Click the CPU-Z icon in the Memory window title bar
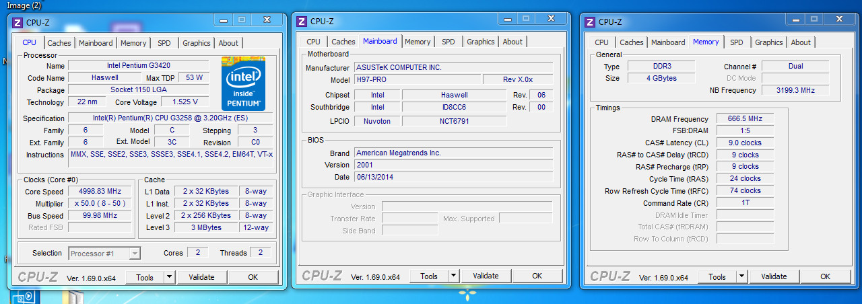This screenshot has width=862, height=304. pyautogui.click(x=591, y=22)
